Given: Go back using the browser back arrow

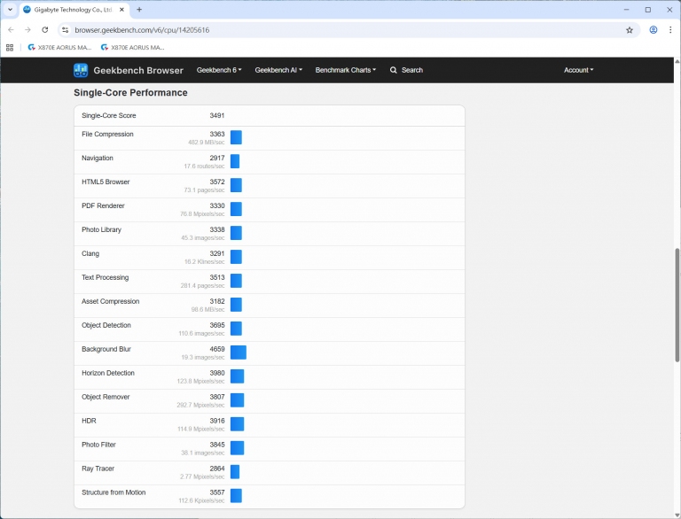Looking at the screenshot, I should (x=11, y=29).
